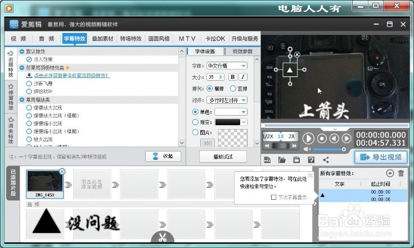The width and height of the screenshot is (414, 248).
Task: Select the gradient radio button
Action: pyautogui.click(x=195, y=122)
